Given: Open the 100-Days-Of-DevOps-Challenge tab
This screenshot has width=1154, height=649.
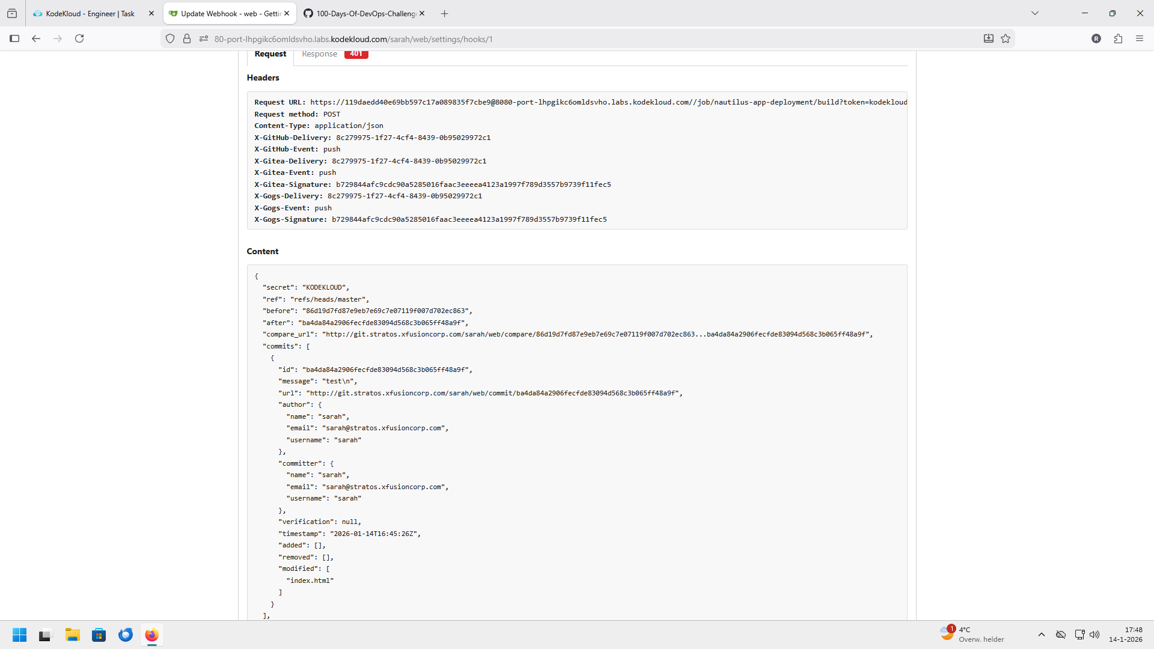Looking at the screenshot, I should coord(361,13).
